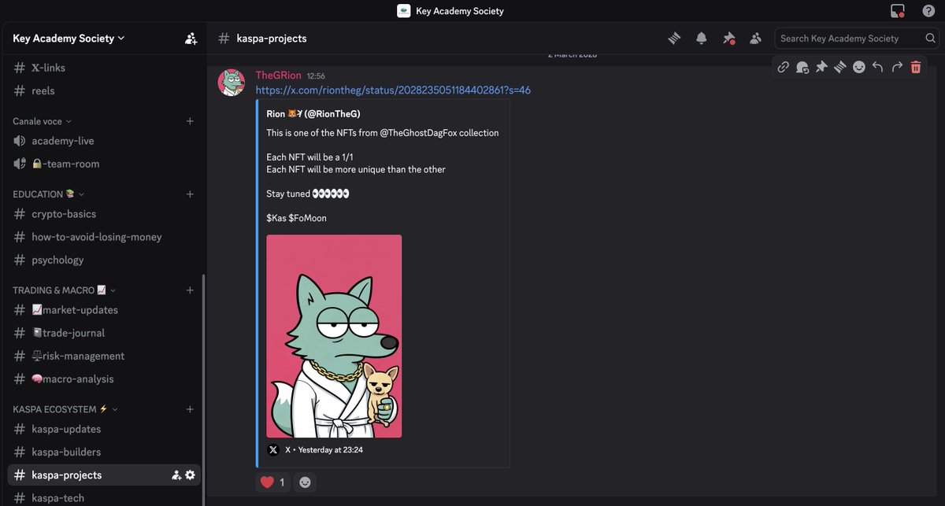The image size is (945, 506).
Task: Toggle the heart reaction on message
Action: pos(272,482)
